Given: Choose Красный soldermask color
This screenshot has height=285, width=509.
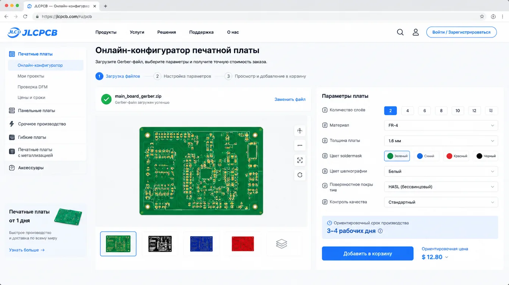Looking at the screenshot, I should tap(456, 156).
